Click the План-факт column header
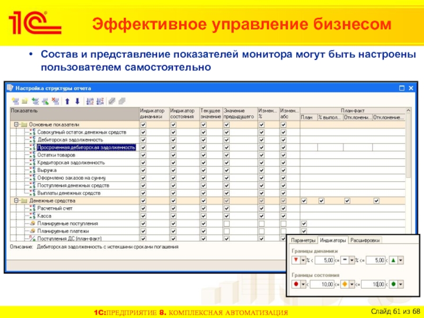Viewport: 424px width, 318px height. coord(352,111)
